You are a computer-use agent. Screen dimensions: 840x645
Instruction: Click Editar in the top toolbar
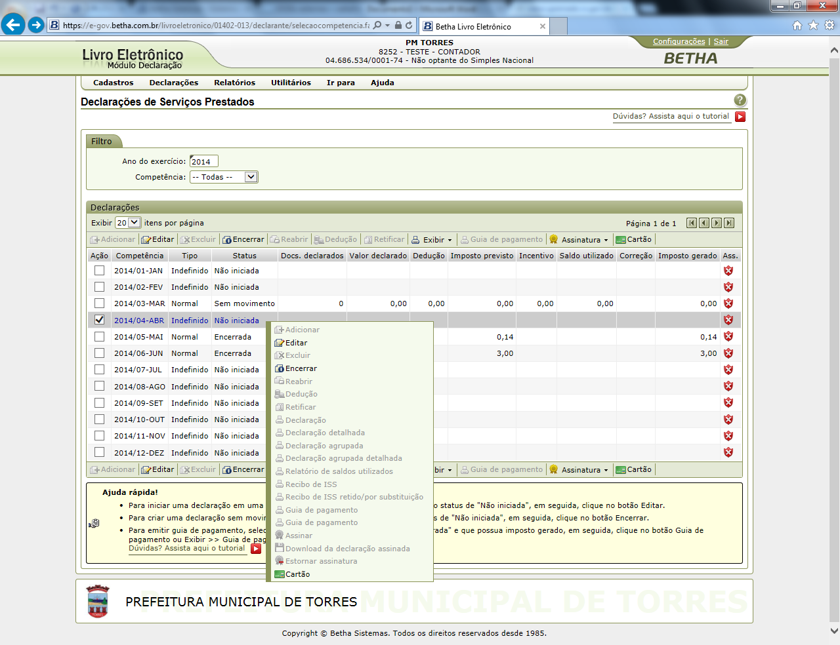pos(158,240)
